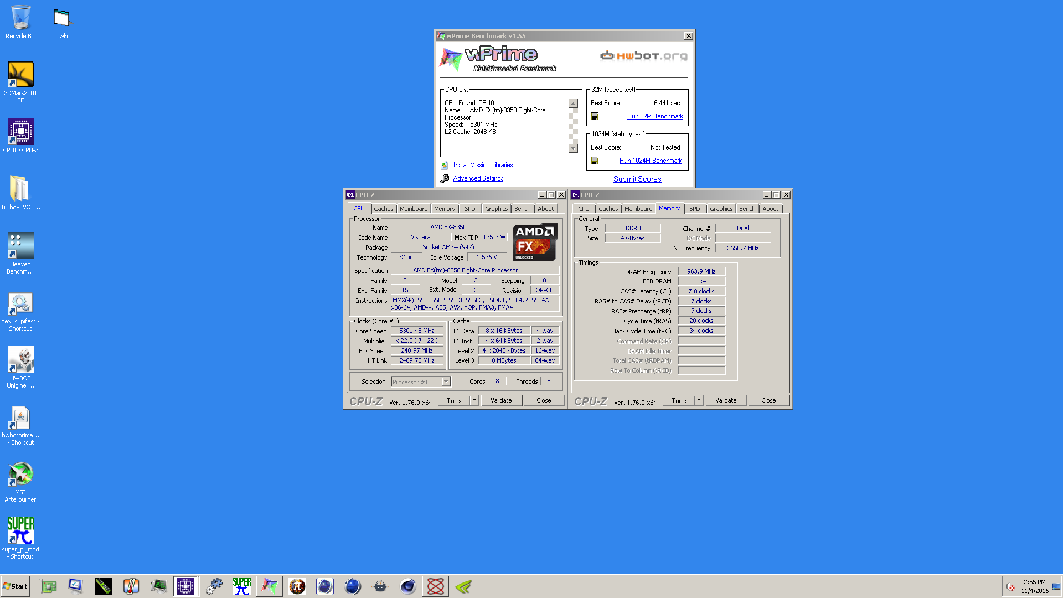The width and height of the screenshot is (1063, 598).
Task: Open Tools dropdown arrow in the CPU tab window
Action: coord(474,400)
